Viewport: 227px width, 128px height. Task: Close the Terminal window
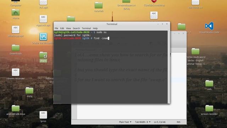point(167,24)
